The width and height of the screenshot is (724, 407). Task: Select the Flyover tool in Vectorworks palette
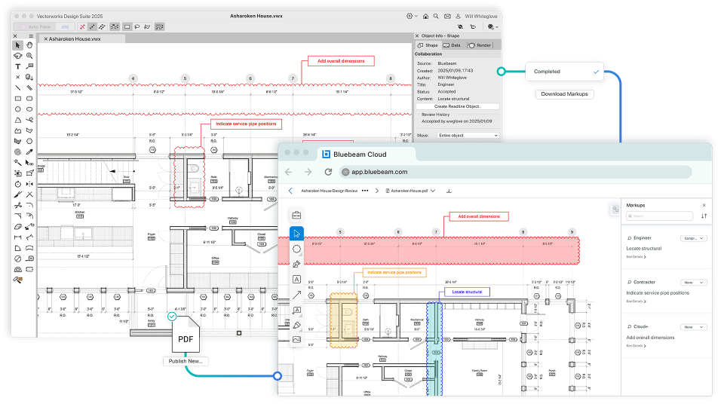17,56
